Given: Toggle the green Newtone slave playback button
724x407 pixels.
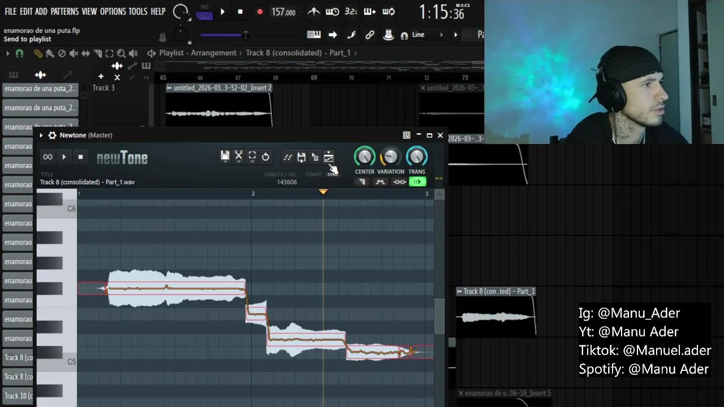Looking at the screenshot, I should 417,182.
